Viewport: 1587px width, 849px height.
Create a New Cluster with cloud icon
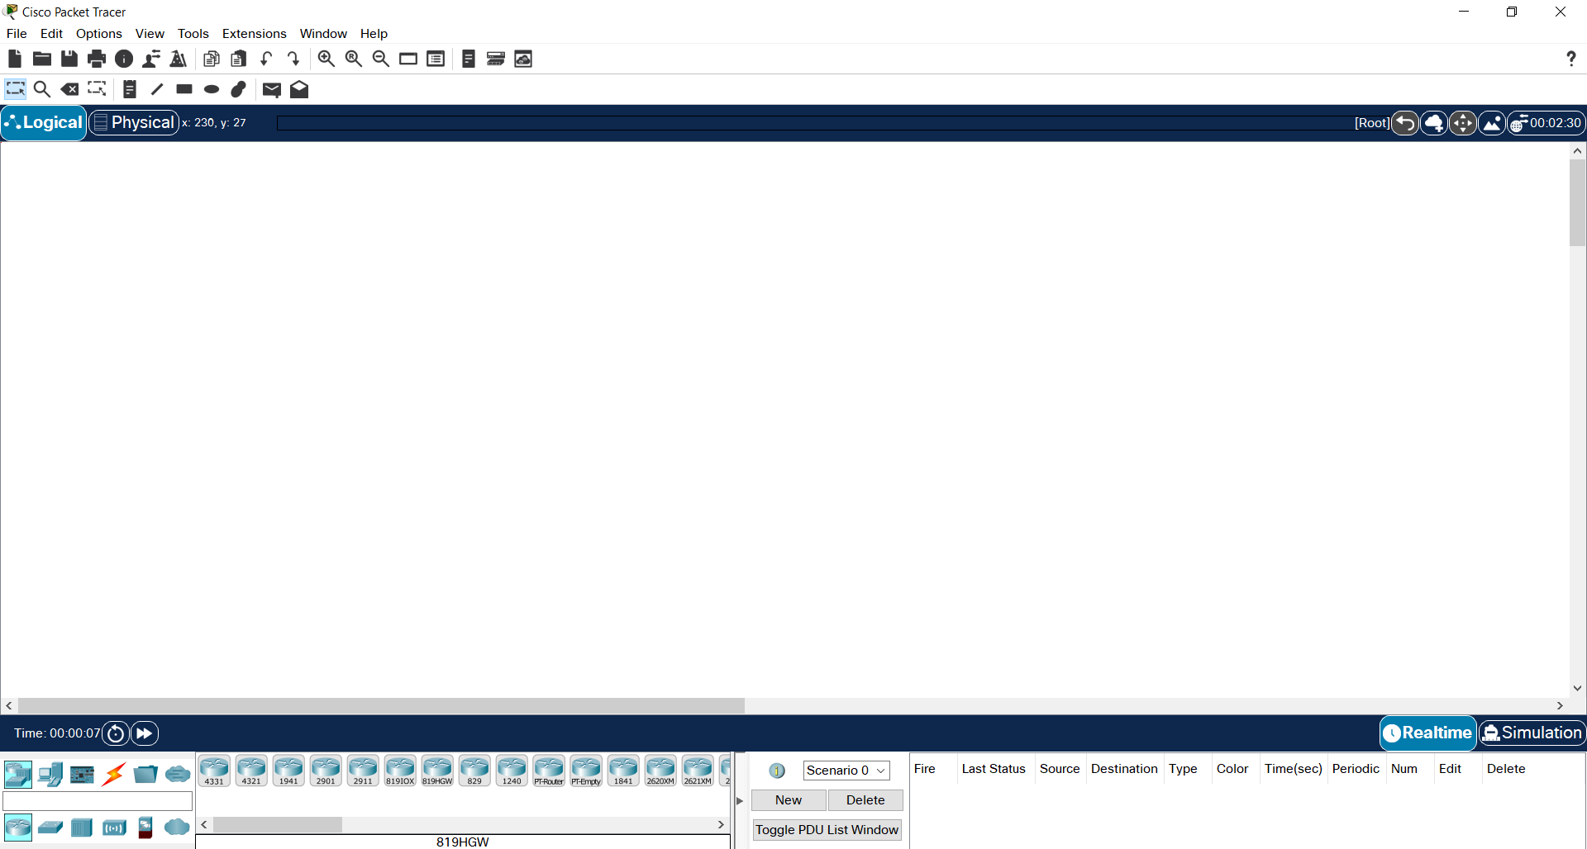[x=1434, y=123]
